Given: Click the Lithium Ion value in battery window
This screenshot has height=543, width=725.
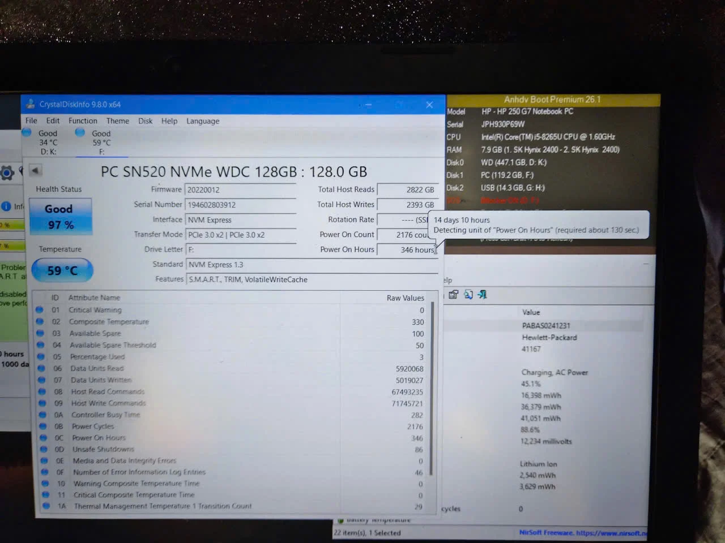Looking at the screenshot, I should (x=538, y=464).
